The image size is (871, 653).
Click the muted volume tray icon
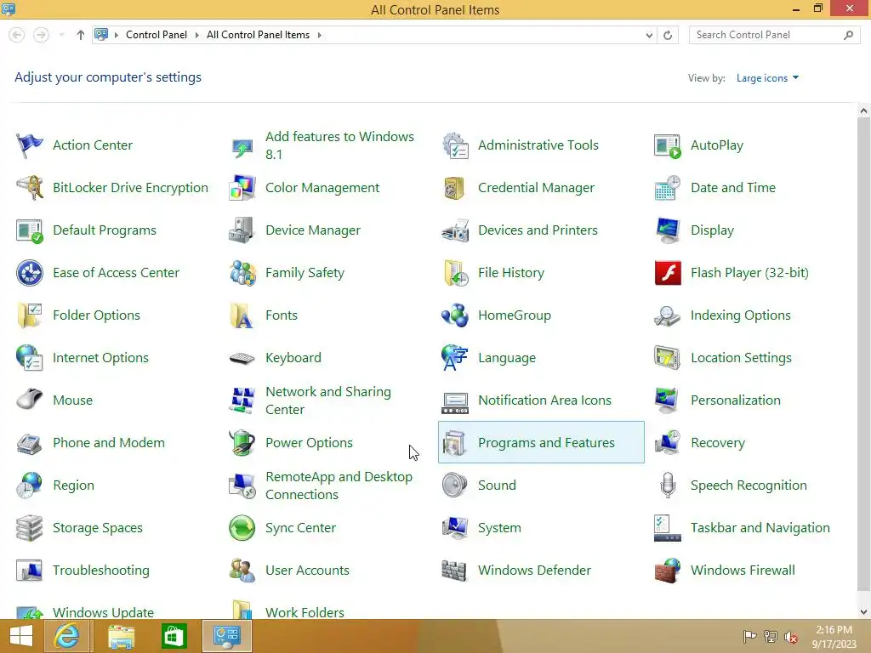791,637
